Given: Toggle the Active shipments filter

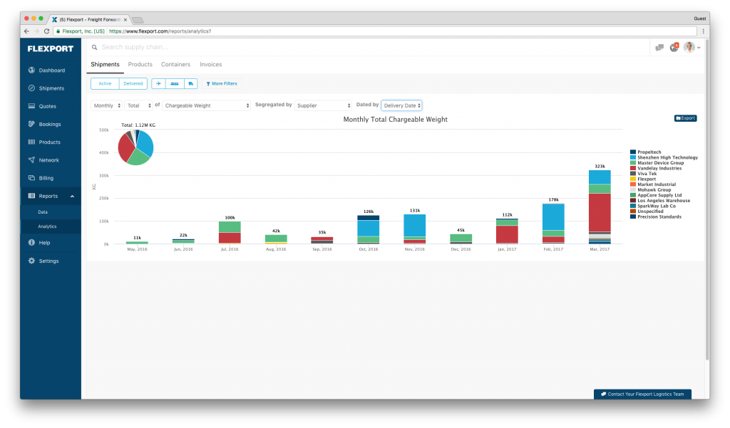Looking at the screenshot, I should click(x=106, y=84).
